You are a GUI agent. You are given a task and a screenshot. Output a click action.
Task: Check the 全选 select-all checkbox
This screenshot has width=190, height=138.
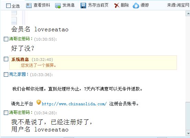click(8, 6)
